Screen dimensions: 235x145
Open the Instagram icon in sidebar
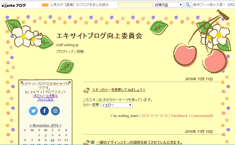click(x=55, y=111)
